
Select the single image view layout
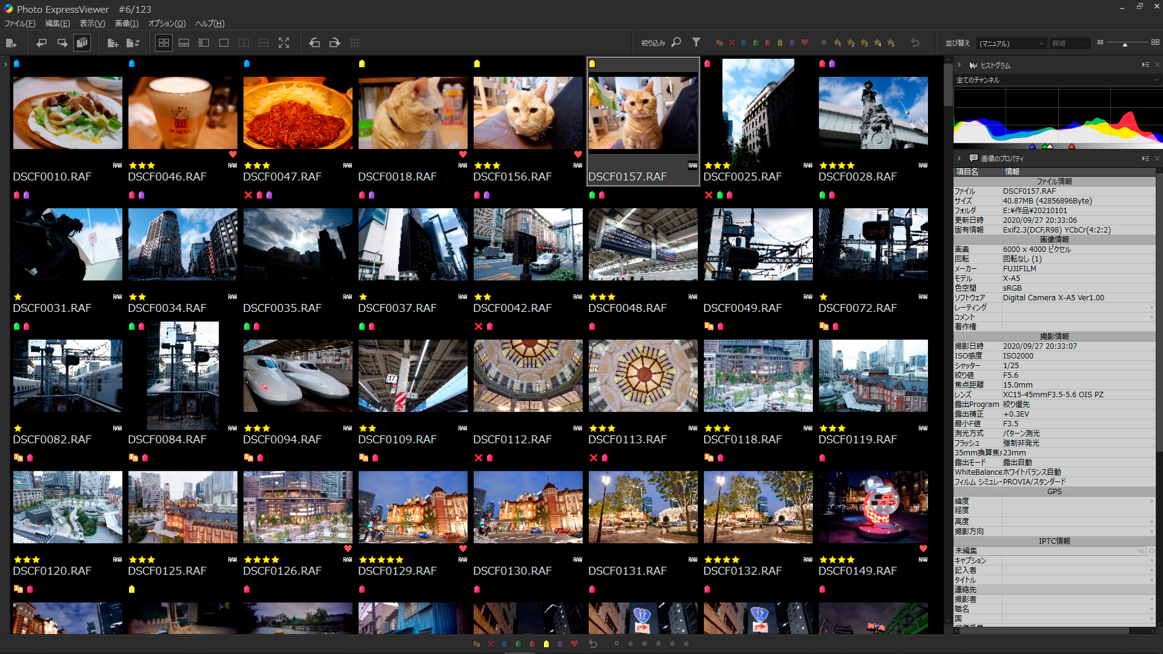224,43
